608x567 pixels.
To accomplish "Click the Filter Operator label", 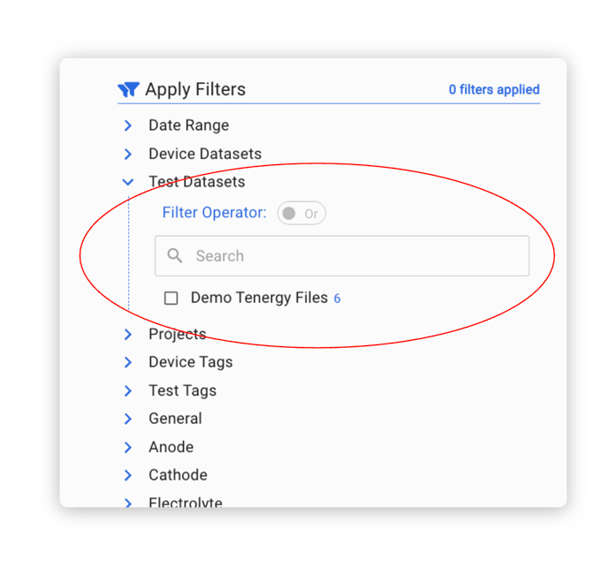I will tap(214, 213).
